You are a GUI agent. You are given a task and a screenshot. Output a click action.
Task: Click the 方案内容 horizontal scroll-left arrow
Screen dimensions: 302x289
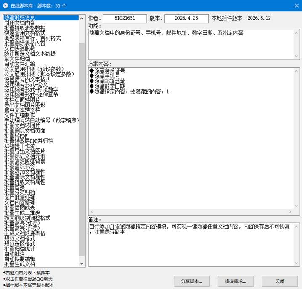(x=92, y=212)
